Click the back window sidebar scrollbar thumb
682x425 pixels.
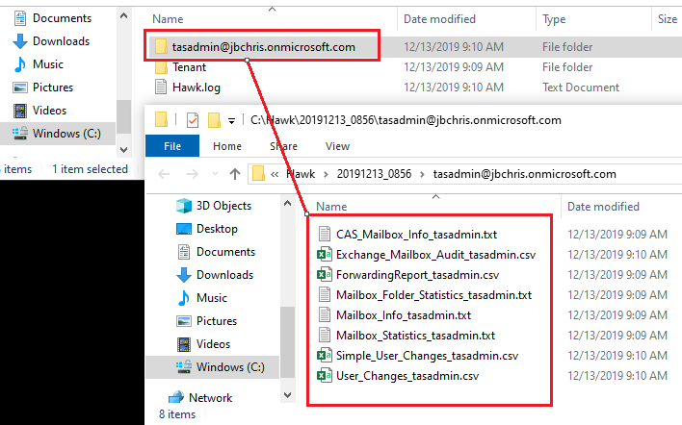[x=123, y=116]
